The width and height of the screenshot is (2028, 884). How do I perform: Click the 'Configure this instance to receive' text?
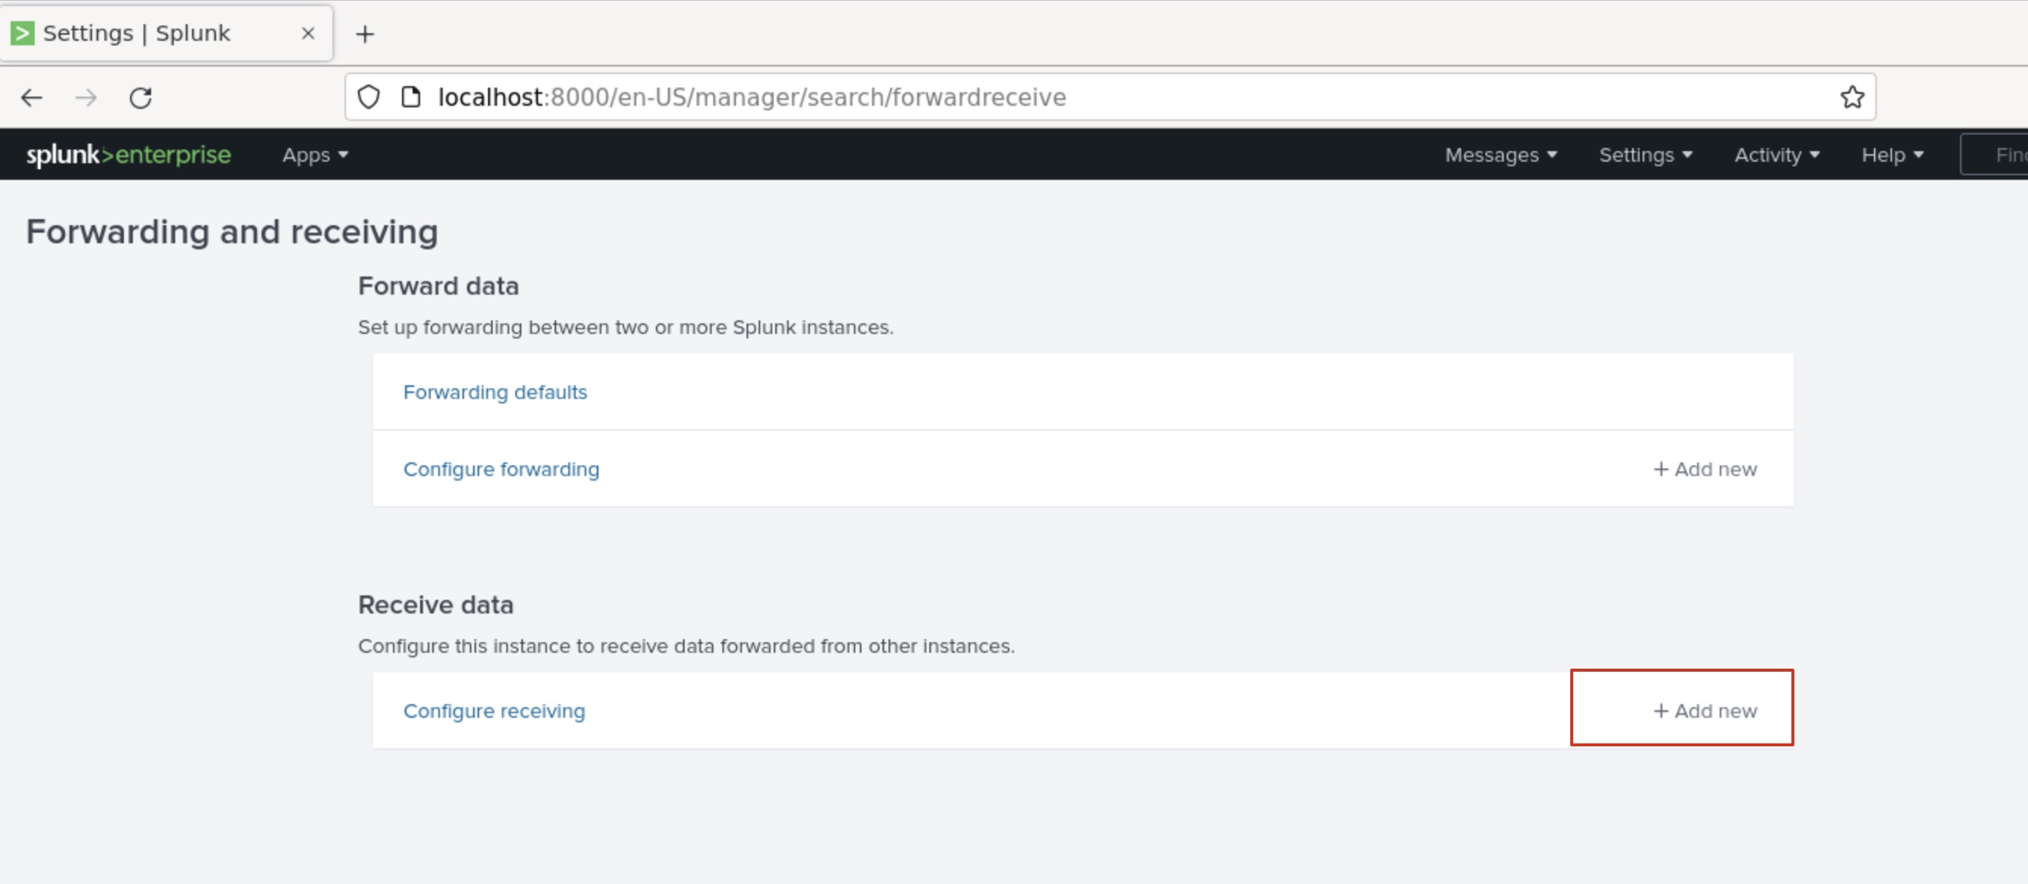[x=687, y=646]
